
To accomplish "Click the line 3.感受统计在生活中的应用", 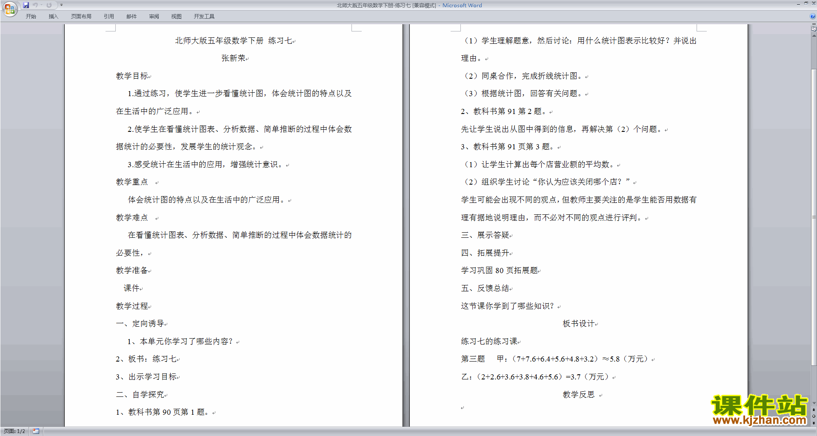I will (206, 165).
